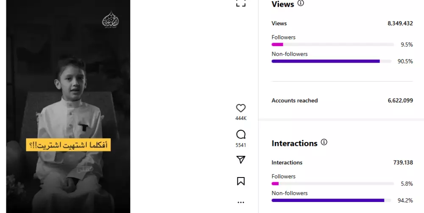Click the purple Non-followers bar under Interactions

coord(328,200)
